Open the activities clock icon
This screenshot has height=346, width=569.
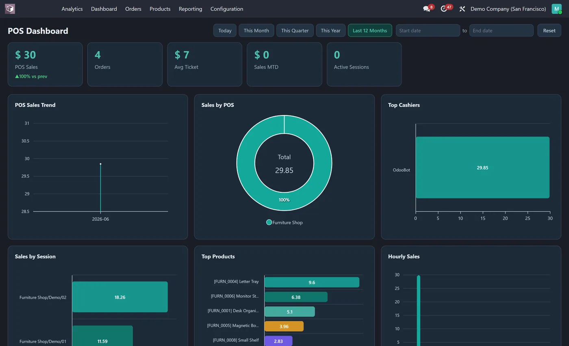tap(444, 9)
